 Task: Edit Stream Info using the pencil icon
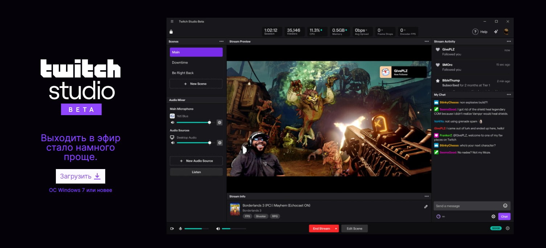(426, 206)
